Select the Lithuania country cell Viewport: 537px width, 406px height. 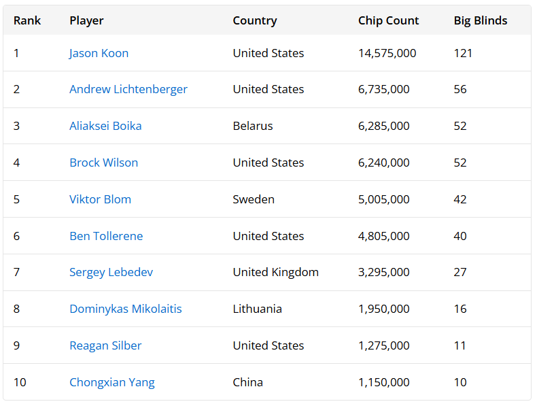[x=257, y=309]
